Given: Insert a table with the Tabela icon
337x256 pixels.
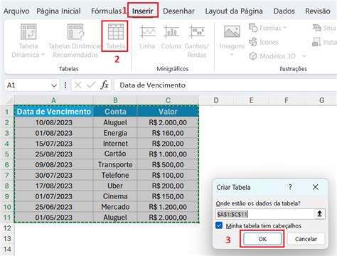Looking at the screenshot, I should point(115,31).
